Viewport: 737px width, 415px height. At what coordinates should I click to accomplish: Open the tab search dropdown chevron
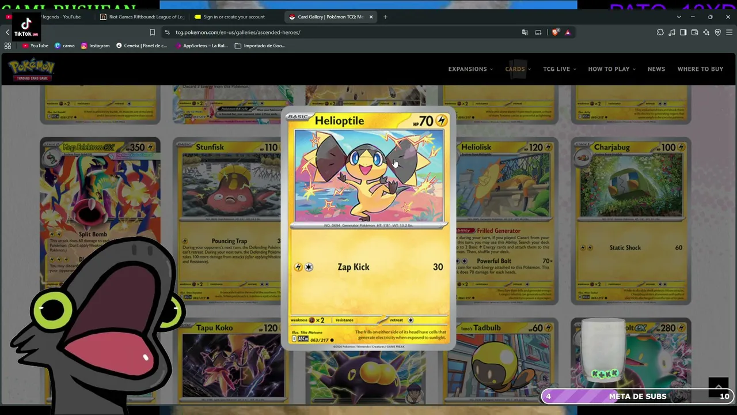pyautogui.click(x=679, y=17)
